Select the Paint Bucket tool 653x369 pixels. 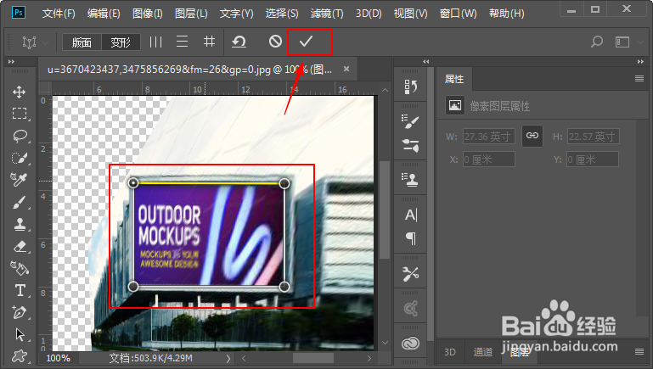click(x=20, y=268)
